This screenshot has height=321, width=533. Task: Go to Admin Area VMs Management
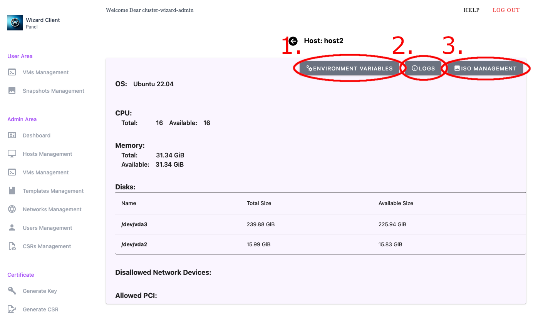tap(45, 172)
